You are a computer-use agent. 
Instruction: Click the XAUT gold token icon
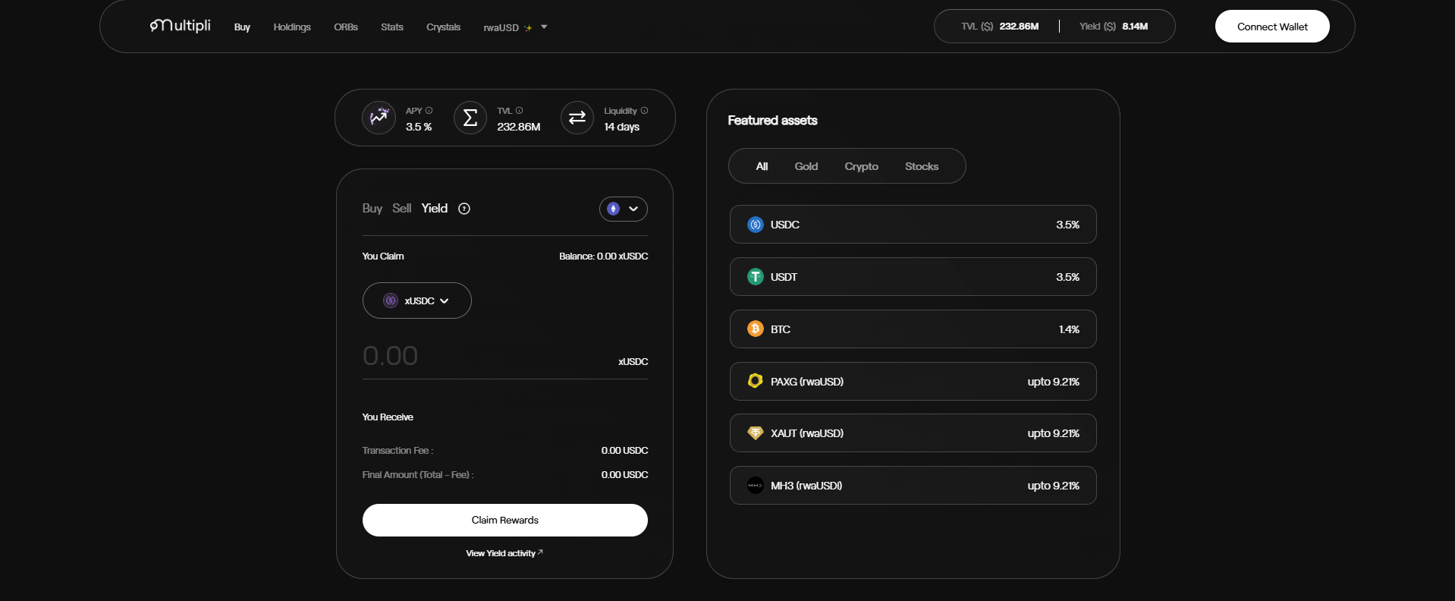756,433
